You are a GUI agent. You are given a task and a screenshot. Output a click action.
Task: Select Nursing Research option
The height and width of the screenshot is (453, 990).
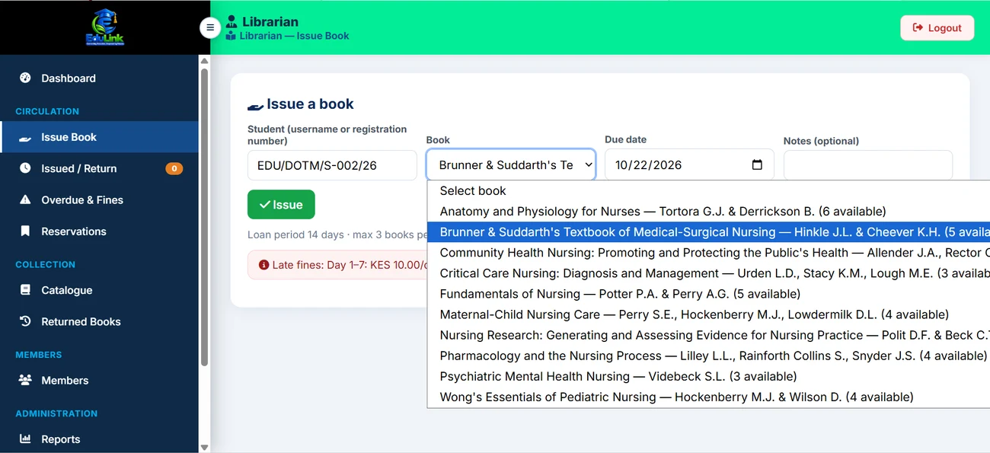click(x=708, y=334)
